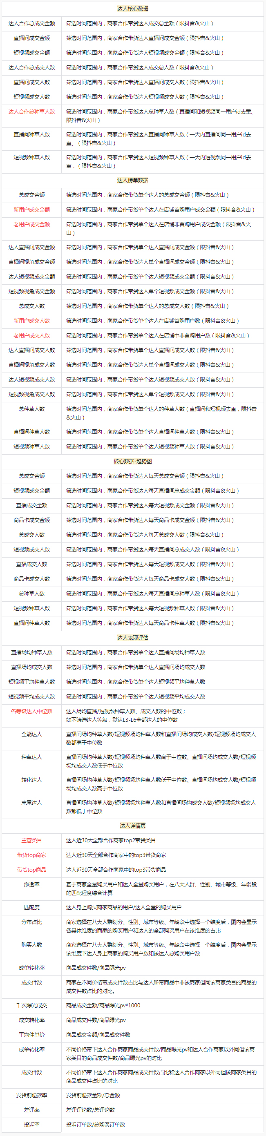Viewport: 266px width, 1136px height.
Task: Select the red 带货top商品 label
Action: 32,870
